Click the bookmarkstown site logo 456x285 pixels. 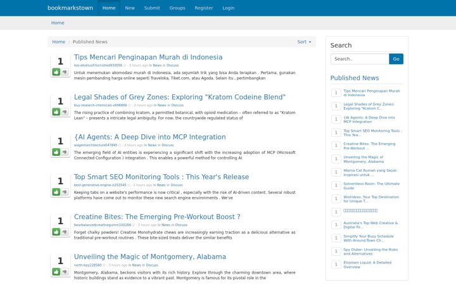(70, 8)
